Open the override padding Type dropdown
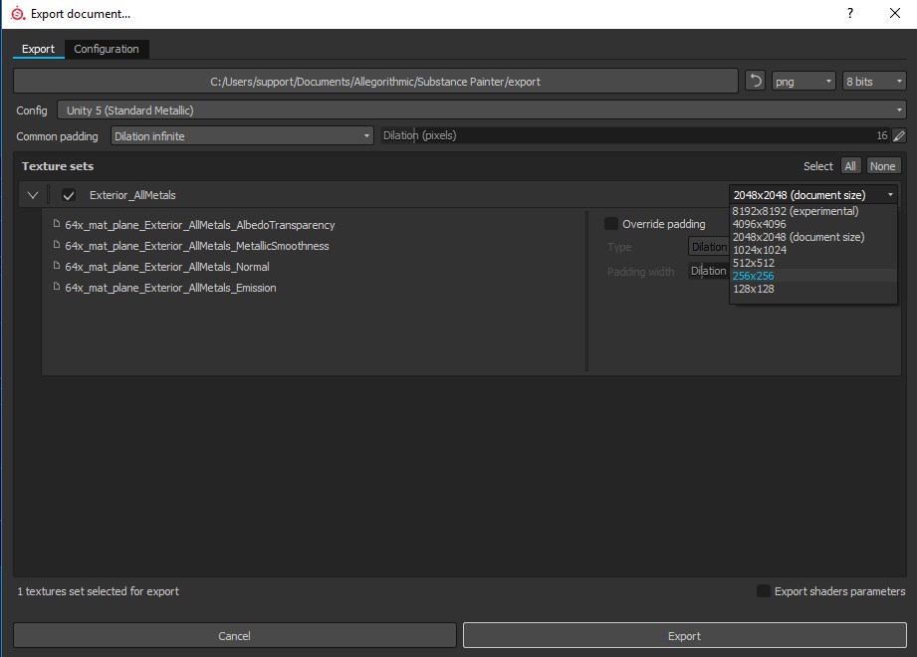917x657 pixels. (x=708, y=247)
